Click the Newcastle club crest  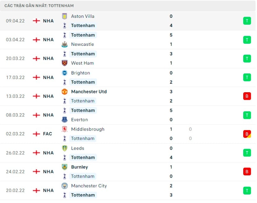[x=65, y=44]
